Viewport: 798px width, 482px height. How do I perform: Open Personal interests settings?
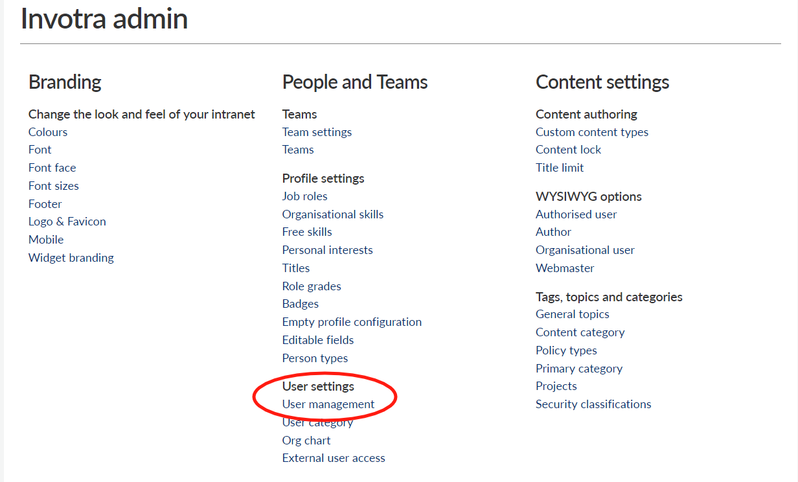pos(327,249)
